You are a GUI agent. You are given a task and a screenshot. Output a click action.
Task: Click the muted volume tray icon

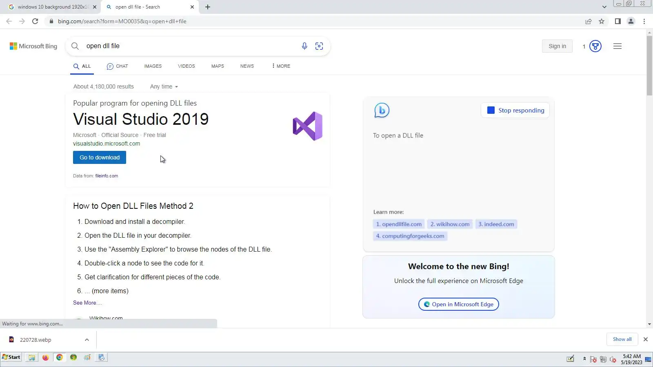pyautogui.click(x=613, y=359)
